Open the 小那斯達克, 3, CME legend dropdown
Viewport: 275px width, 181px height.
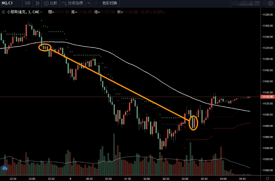[x=25, y=12]
